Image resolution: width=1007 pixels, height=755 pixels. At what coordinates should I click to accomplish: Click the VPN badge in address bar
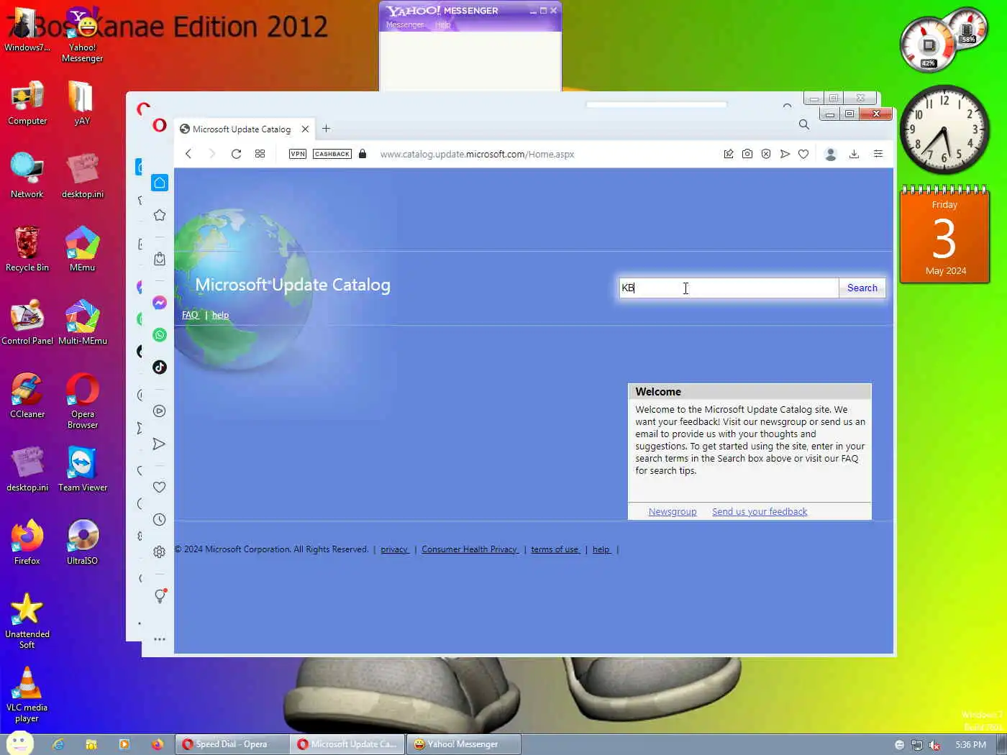point(298,154)
